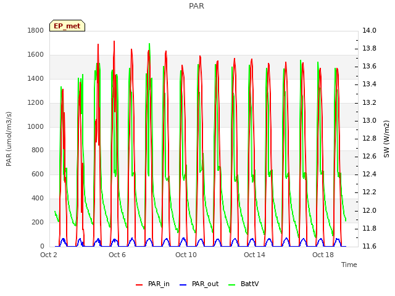Image resolution: width=395 pixels, height=296 pixels.
Task: Click the 12.8 right axis label
Action: (x=369, y=138)
